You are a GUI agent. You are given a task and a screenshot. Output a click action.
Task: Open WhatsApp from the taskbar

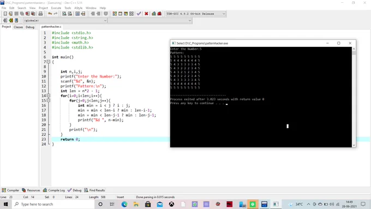point(195,204)
